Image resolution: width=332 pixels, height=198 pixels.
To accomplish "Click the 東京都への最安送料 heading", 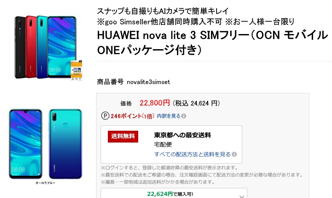I will coord(182,135).
